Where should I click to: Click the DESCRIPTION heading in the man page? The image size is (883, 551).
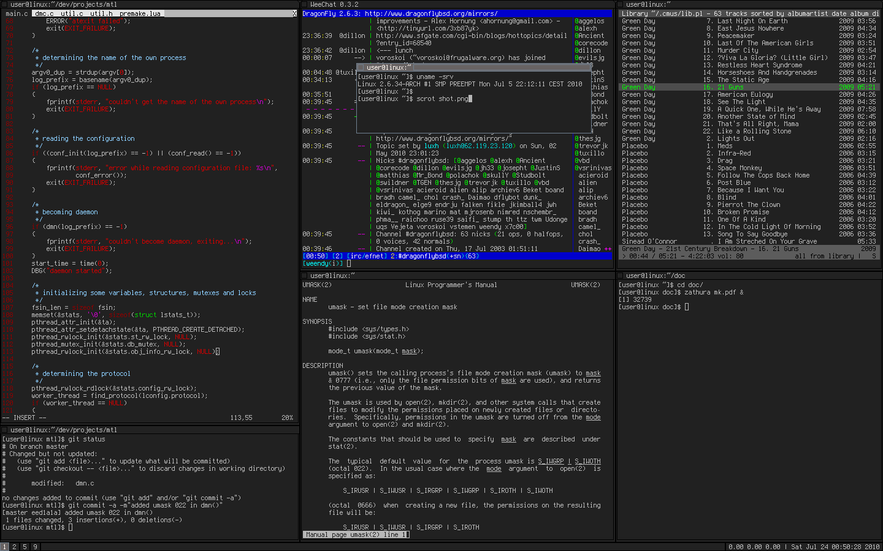coord(323,365)
